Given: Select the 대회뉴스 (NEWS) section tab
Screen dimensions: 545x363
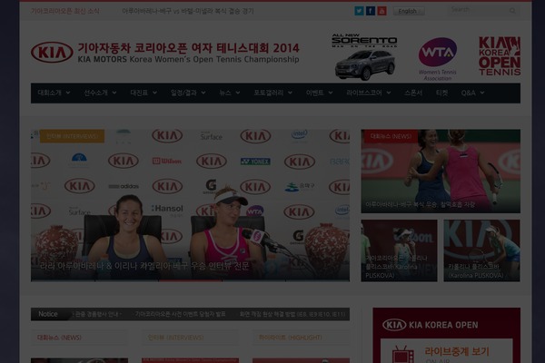Looking at the screenshot, I should pyautogui.click(x=59, y=338).
